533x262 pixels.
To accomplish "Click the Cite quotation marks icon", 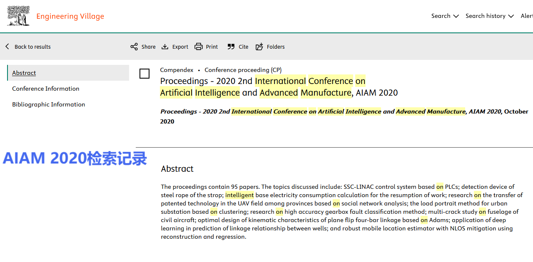I will coord(231,47).
